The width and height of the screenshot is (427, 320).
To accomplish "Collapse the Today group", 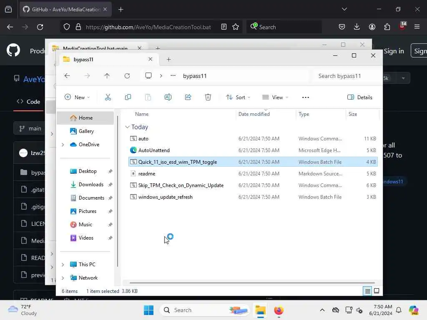I will click(x=127, y=127).
